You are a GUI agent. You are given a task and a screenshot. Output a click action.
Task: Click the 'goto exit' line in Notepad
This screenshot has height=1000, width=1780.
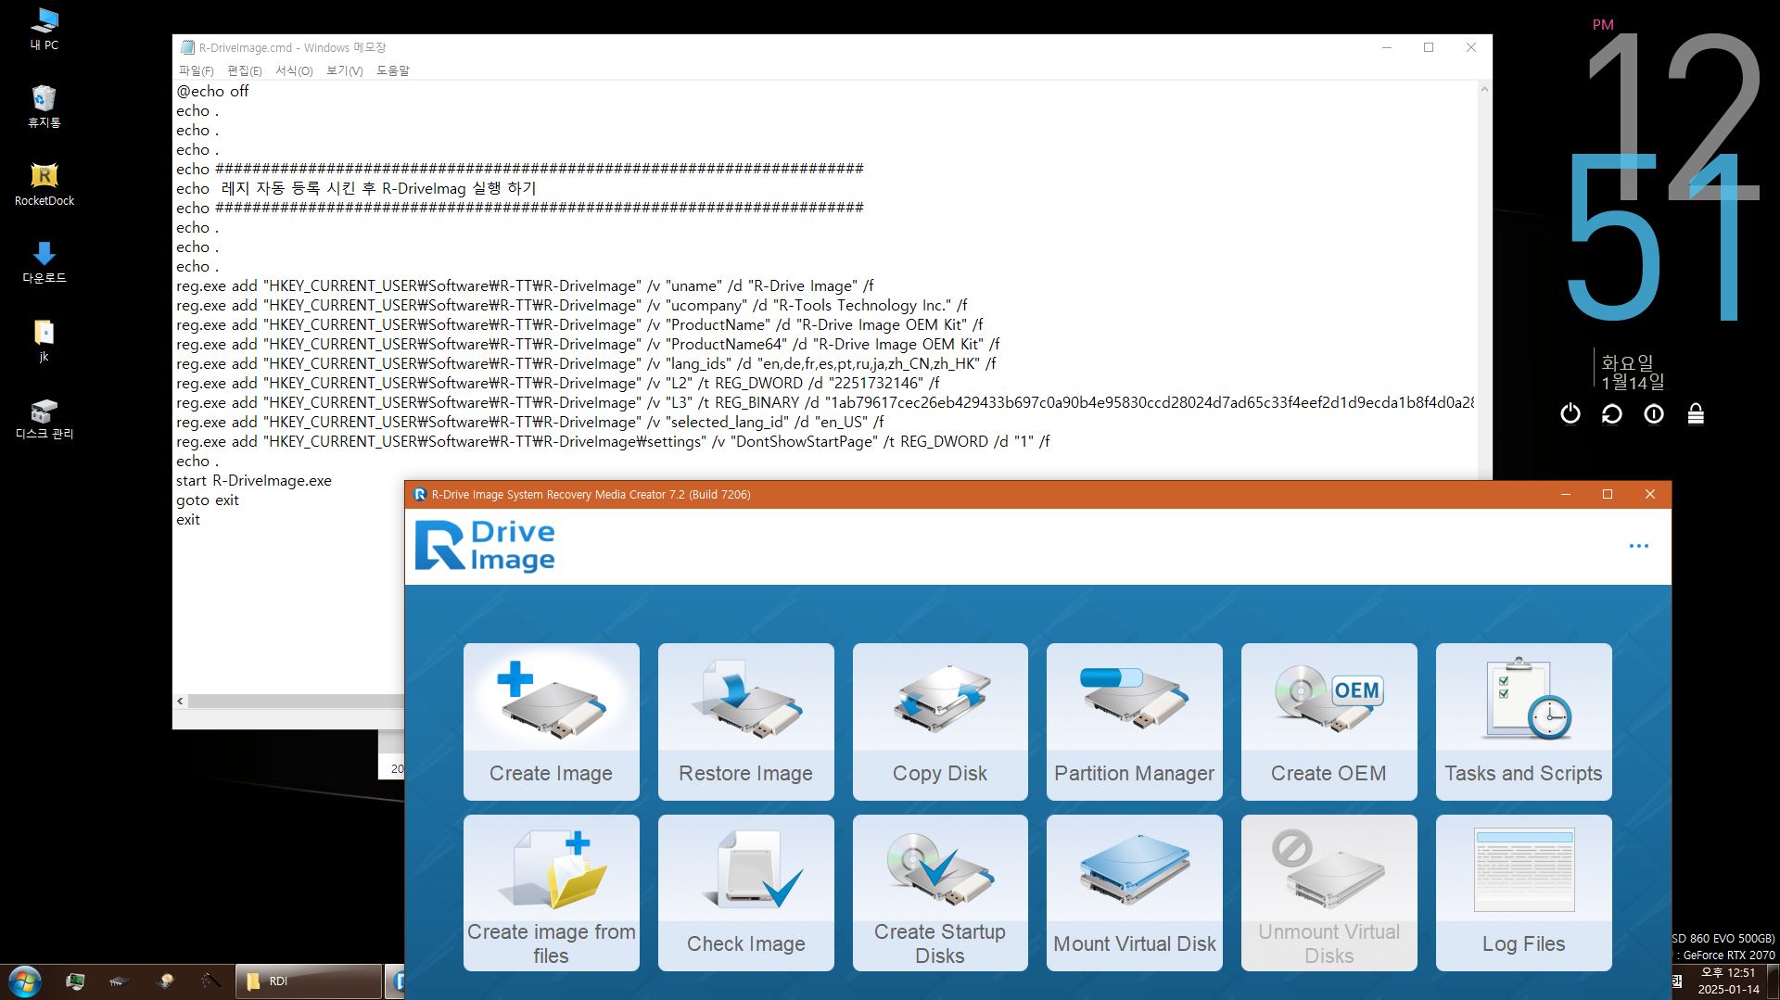click(207, 500)
